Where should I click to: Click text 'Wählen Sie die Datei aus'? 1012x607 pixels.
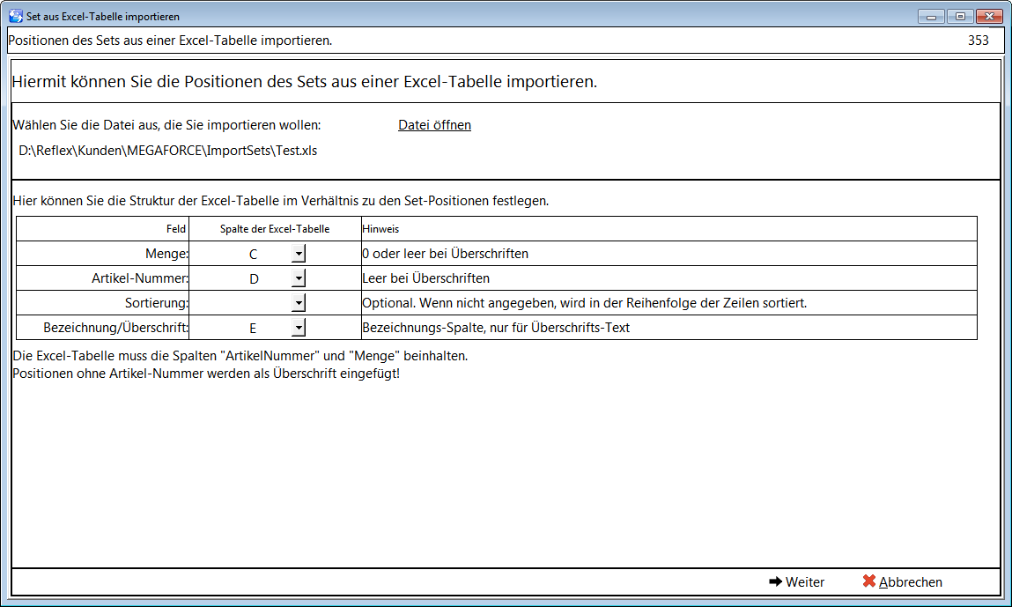coord(166,125)
